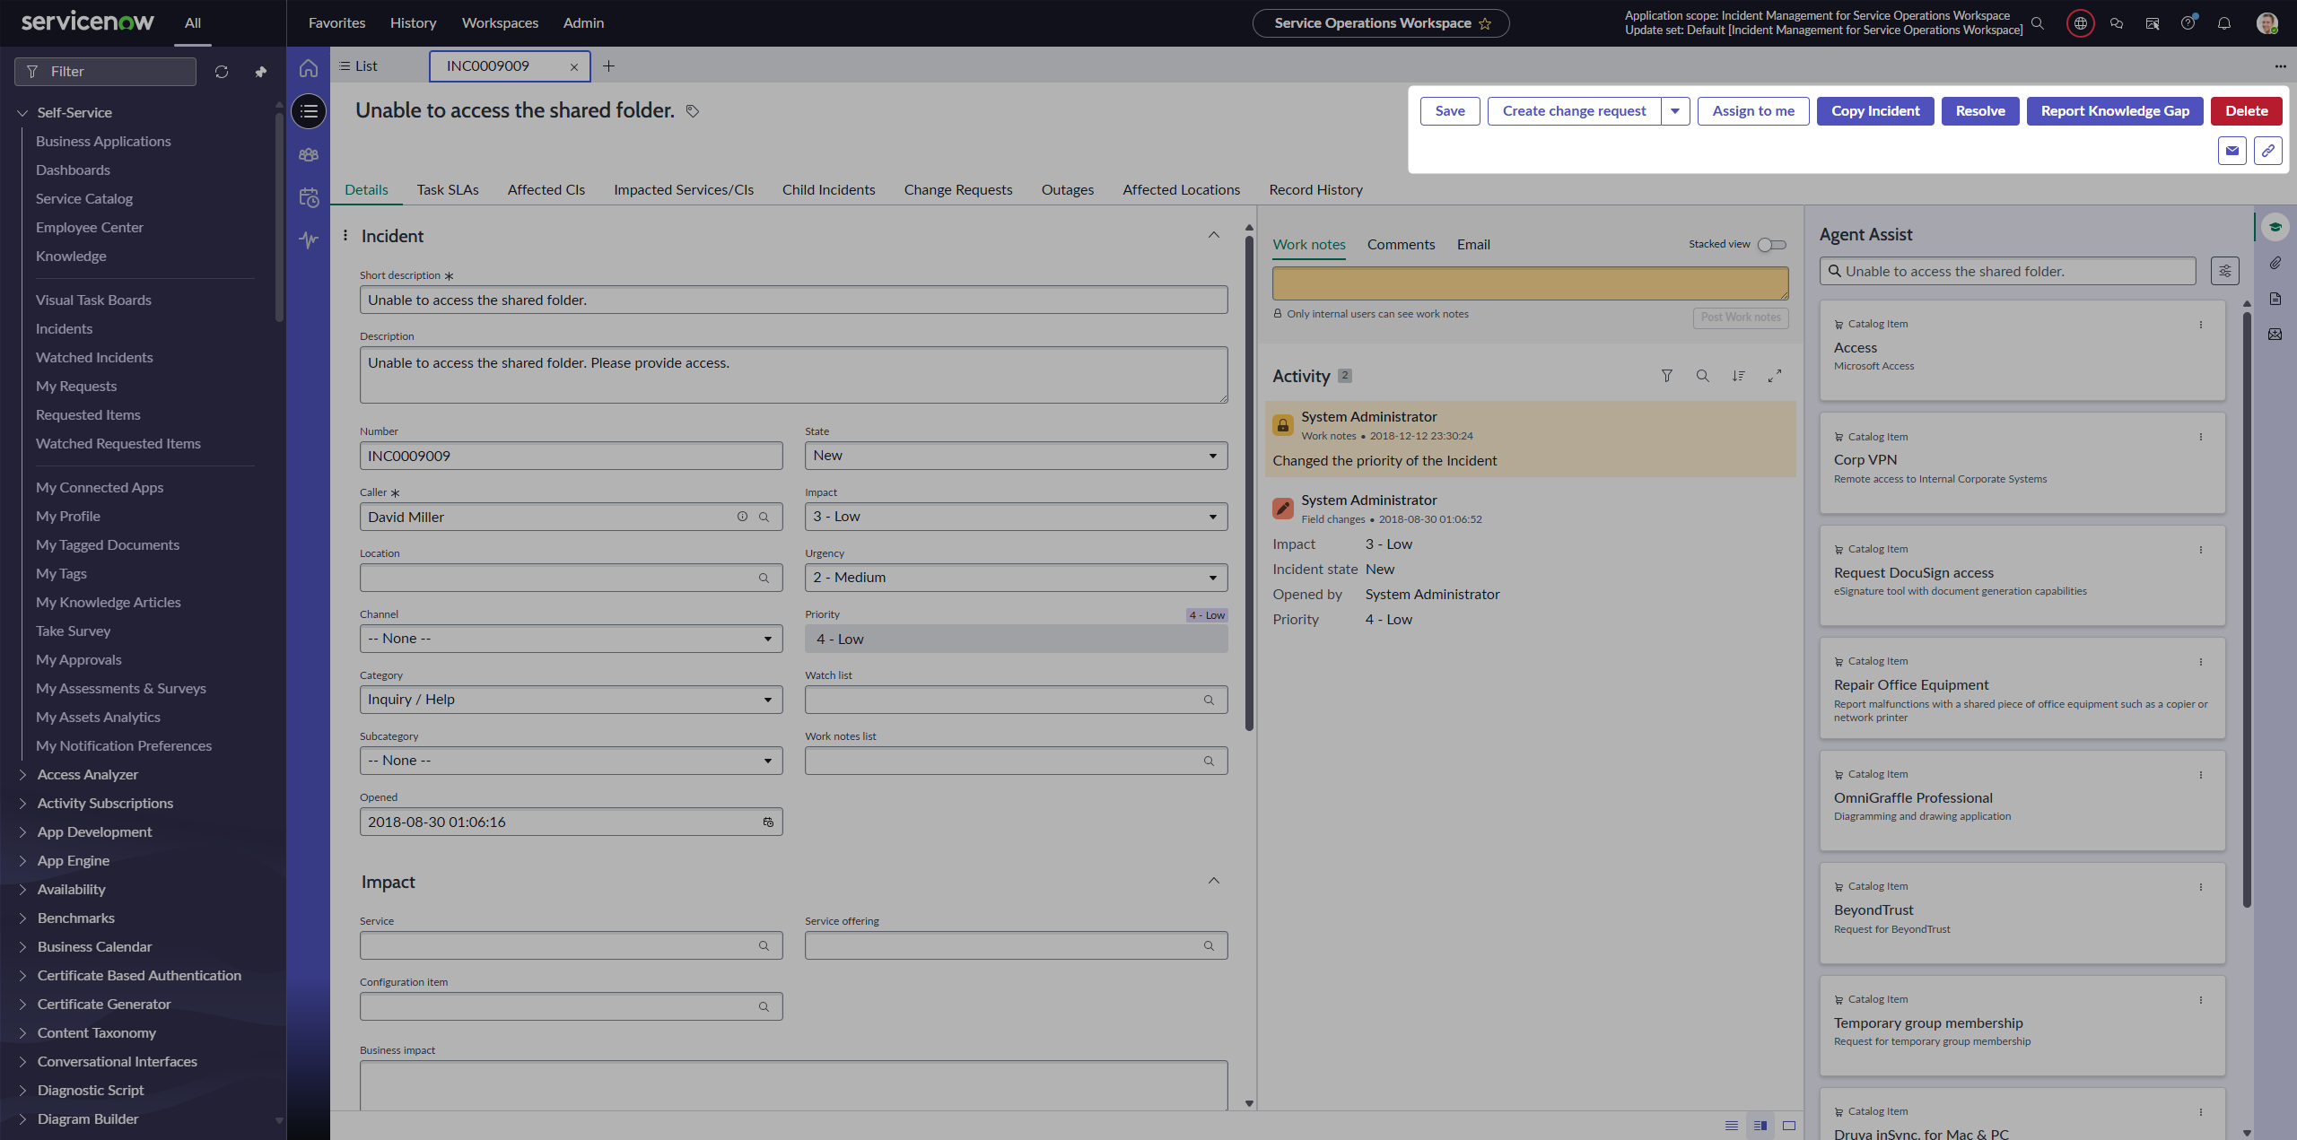Click the activity filter funnel icon
2297x1140 pixels.
(x=1666, y=376)
